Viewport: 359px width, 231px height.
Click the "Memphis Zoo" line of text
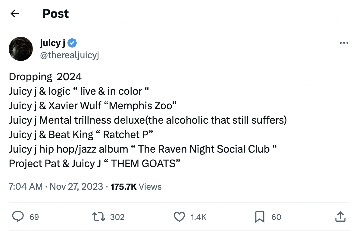[92, 106]
